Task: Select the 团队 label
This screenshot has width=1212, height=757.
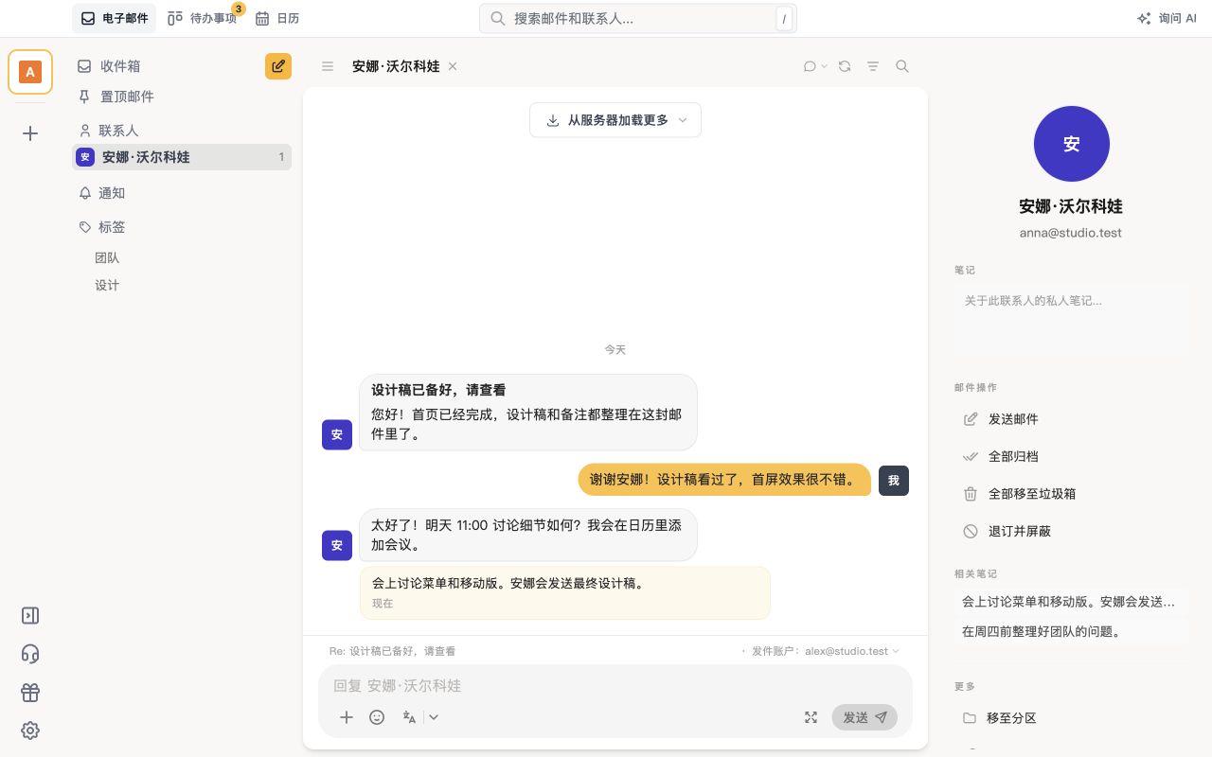Action: click(x=107, y=257)
